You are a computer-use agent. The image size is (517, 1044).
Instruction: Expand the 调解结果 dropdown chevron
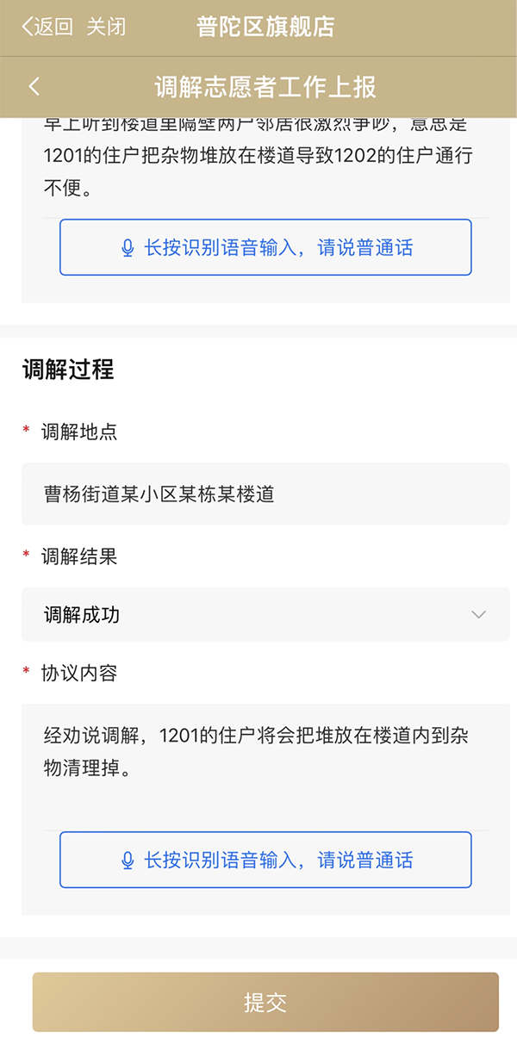point(479,615)
